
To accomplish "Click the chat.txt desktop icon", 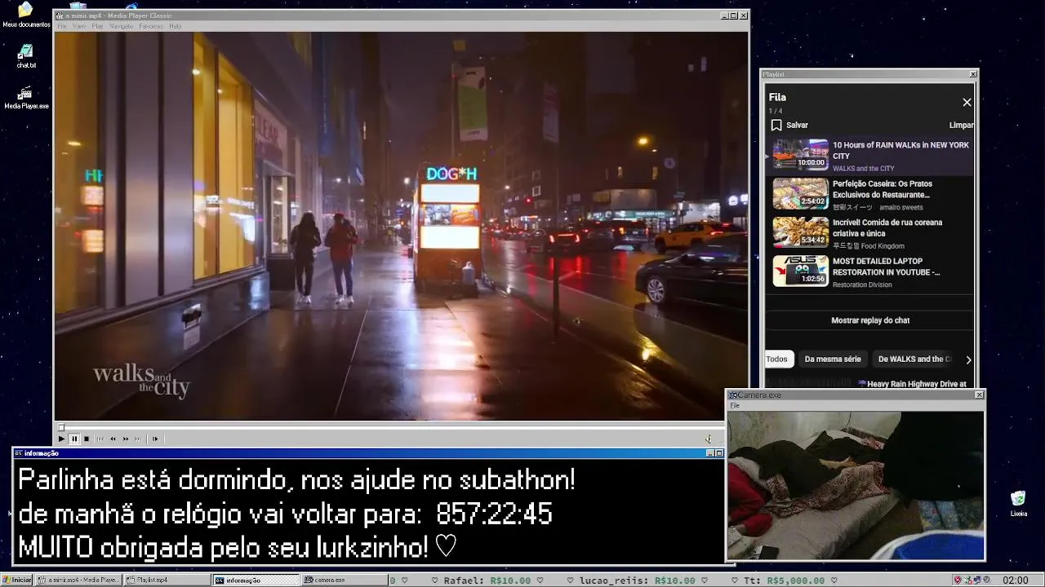I will pyautogui.click(x=26, y=56).
